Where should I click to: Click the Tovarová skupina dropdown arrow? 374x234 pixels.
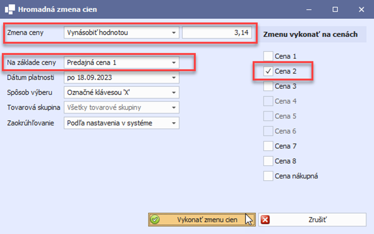click(x=174, y=108)
